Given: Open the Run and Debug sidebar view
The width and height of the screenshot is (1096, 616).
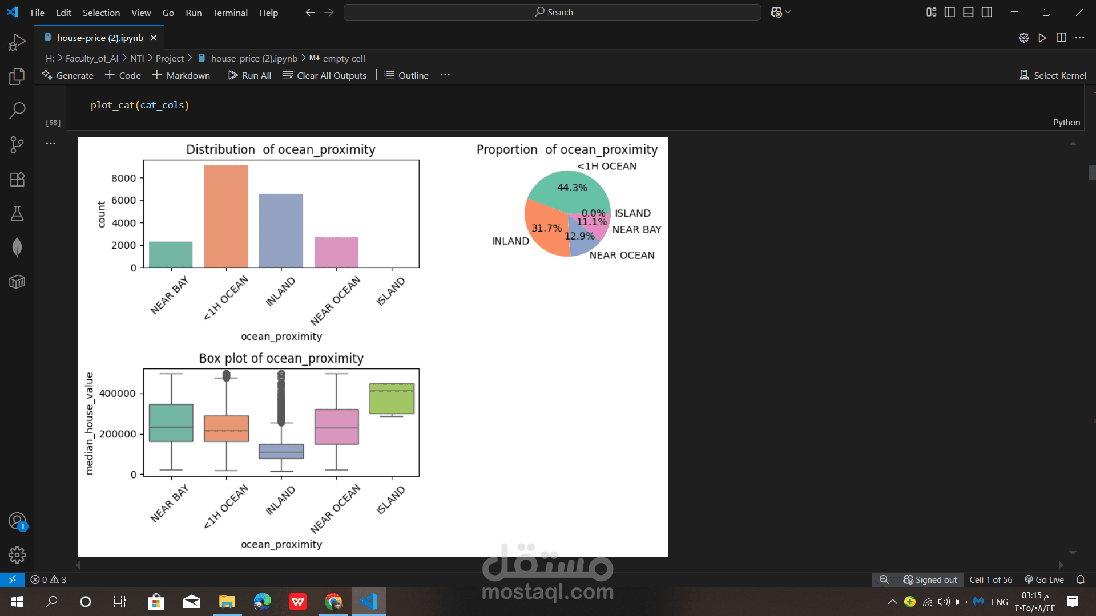Looking at the screenshot, I should tap(17, 42).
